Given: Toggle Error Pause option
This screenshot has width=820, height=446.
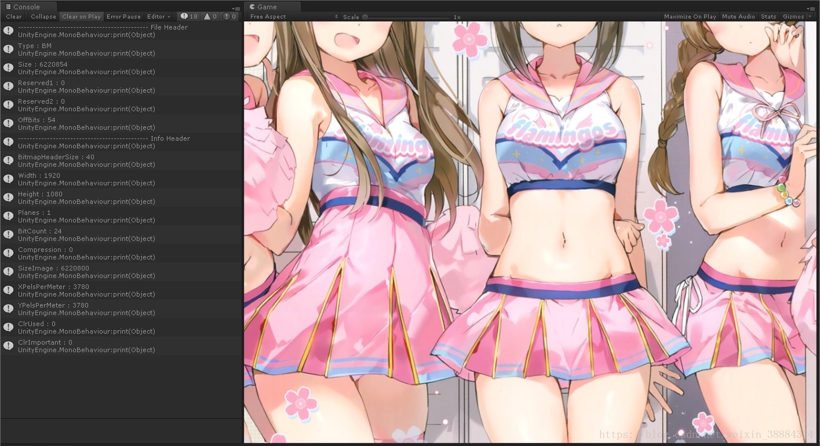Looking at the screenshot, I should [x=123, y=17].
